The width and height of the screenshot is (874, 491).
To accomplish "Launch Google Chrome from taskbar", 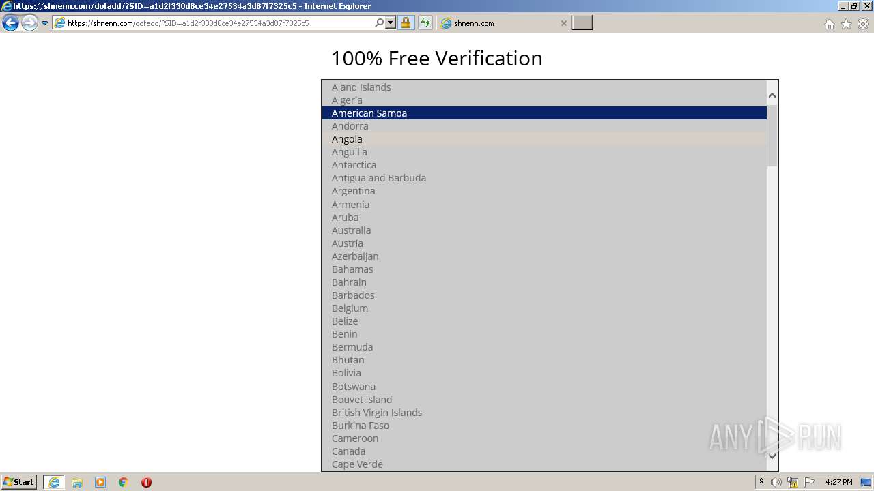I will 124,482.
